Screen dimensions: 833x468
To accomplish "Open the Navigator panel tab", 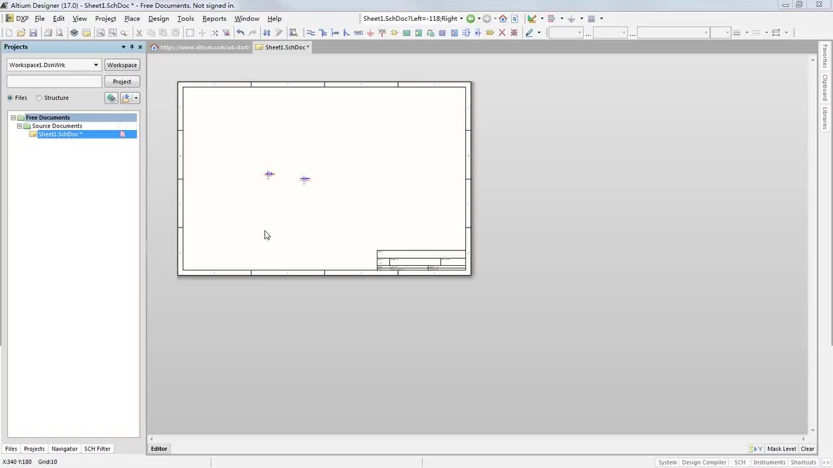I will pyautogui.click(x=64, y=448).
